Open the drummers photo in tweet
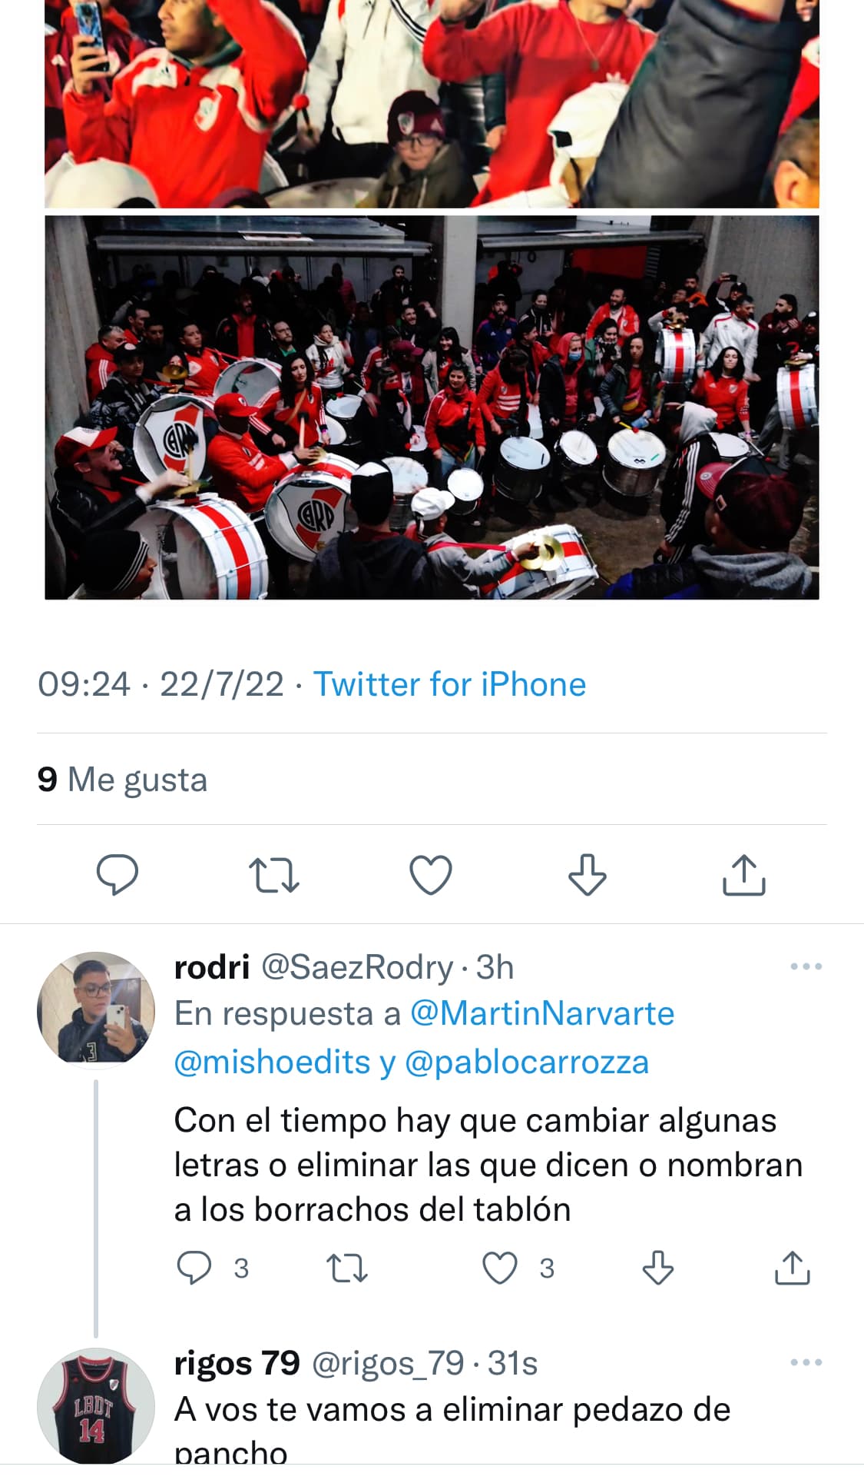864x1483 pixels. [x=432, y=407]
